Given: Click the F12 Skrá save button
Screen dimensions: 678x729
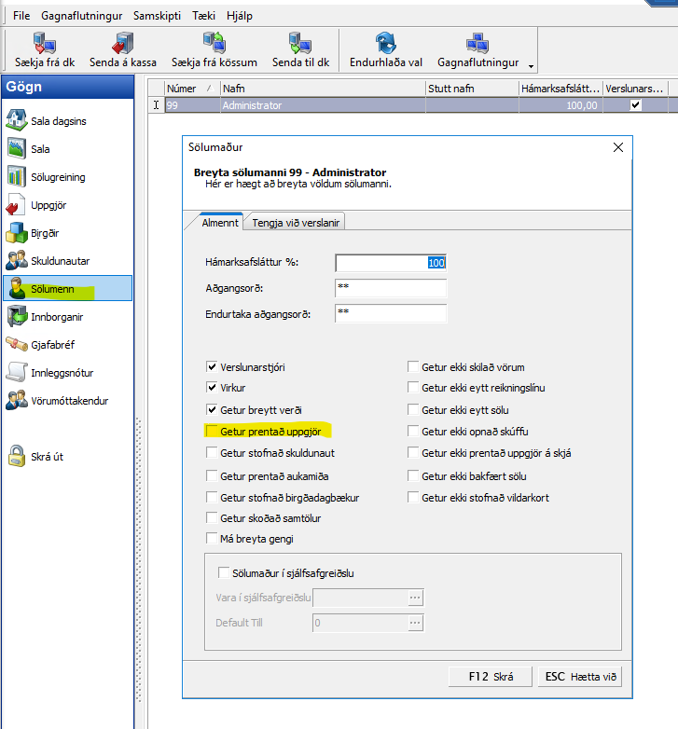Looking at the screenshot, I should [x=491, y=677].
